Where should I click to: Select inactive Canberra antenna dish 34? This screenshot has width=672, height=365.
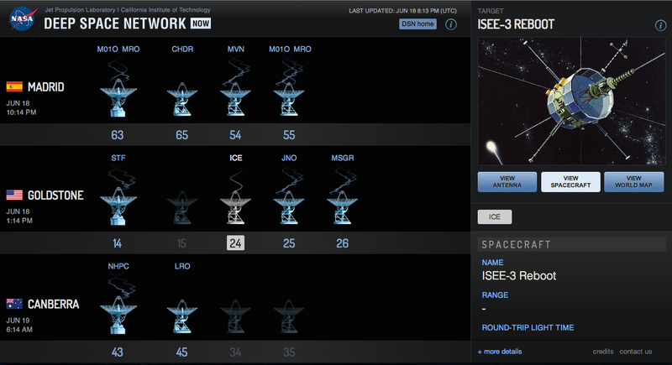click(235, 316)
